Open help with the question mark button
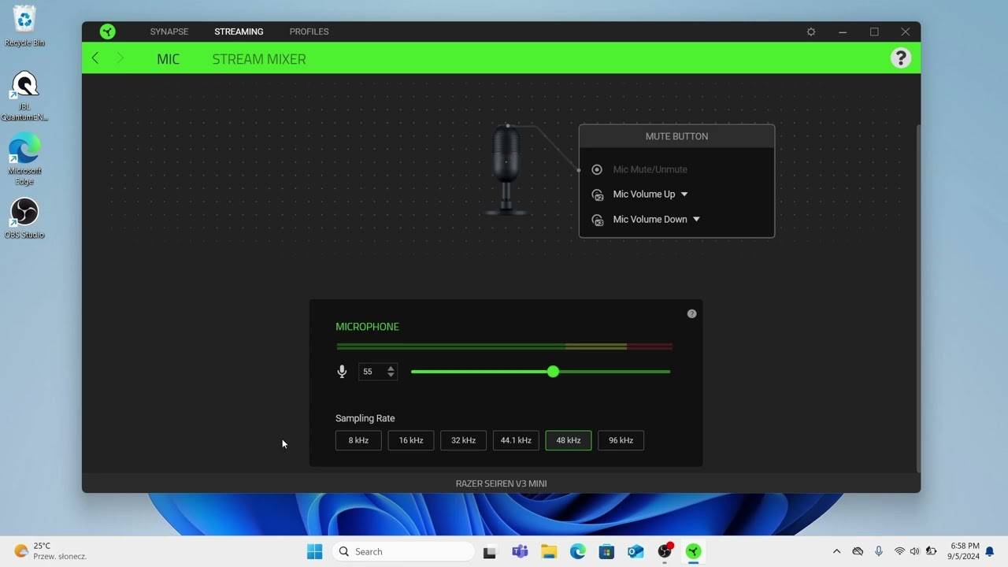Screen dimensions: 1008x567 point(900,57)
